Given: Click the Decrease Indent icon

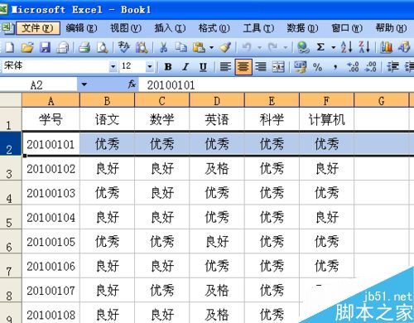Looking at the screenshot, I should tap(392, 67).
